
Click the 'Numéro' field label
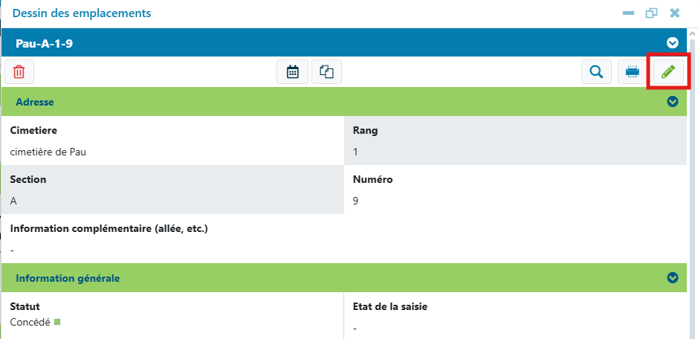[372, 179]
